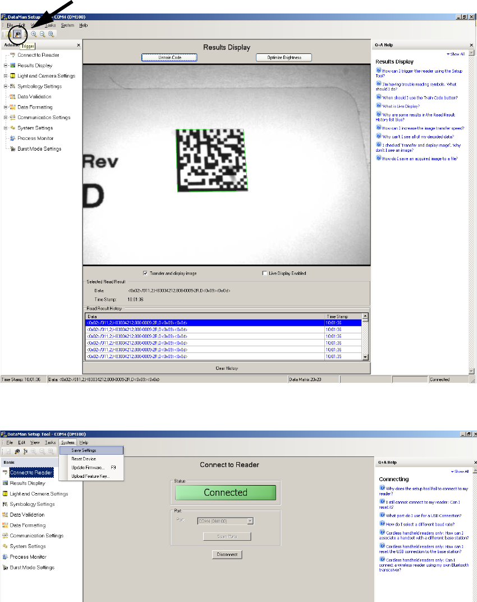
Task: Select Process Monitor in the Advanced tree
Action: tap(35, 138)
